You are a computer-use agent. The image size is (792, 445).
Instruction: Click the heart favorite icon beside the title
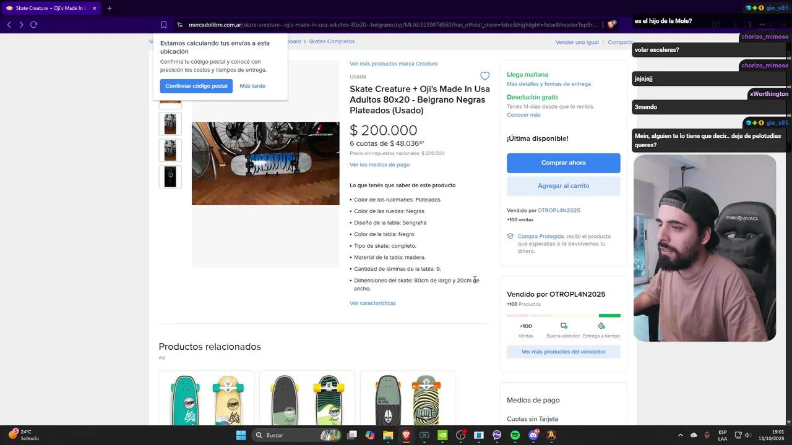485,76
